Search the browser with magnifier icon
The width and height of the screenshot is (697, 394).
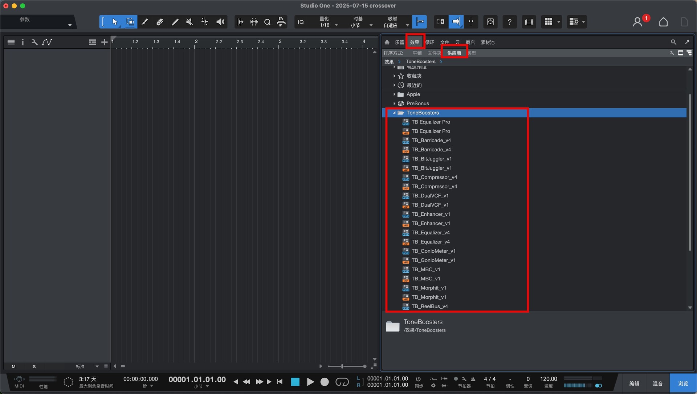pos(673,42)
